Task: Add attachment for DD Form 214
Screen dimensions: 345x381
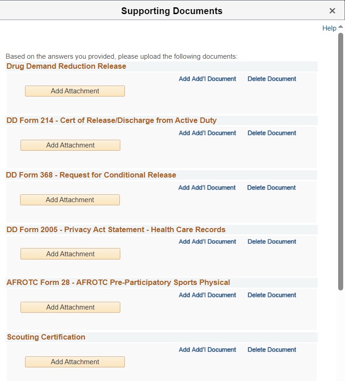Action: pyautogui.click(x=70, y=145)
